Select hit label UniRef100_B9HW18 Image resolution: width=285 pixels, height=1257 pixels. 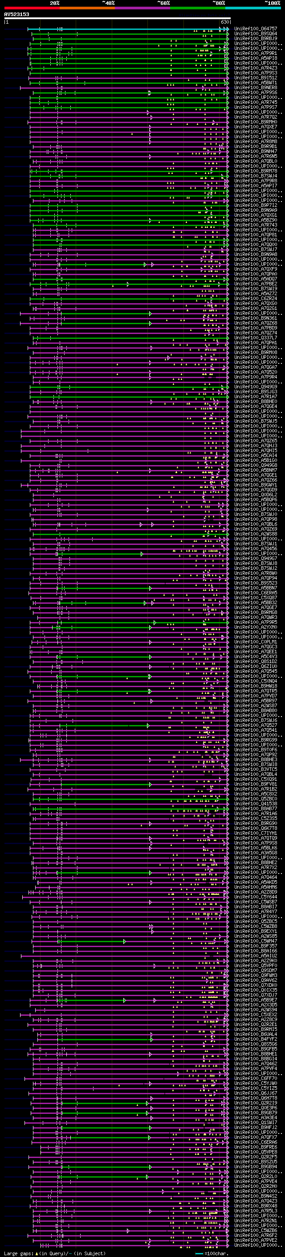pyautogui.click(x=255, y=686)
